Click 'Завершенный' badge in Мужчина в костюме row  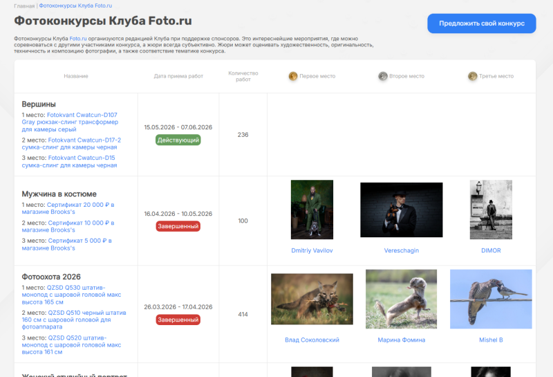178,226
